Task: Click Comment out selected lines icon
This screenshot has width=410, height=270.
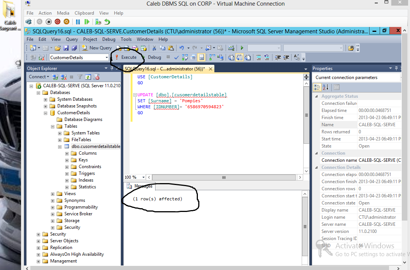Action: pos(259,58)
